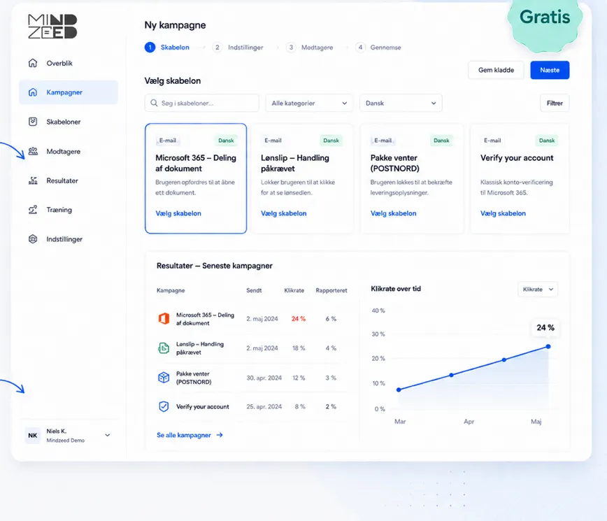Viewport: 607px width, 521px height.
Task: Click the Træning sidebar icon
Action: (x=33, y=210)
